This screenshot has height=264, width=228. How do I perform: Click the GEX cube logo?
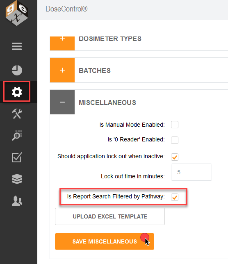tap(17, 13)
